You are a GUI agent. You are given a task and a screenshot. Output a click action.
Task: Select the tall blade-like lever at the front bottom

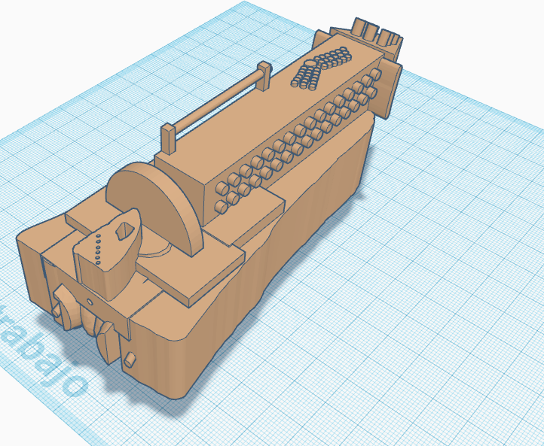[106, 343]
